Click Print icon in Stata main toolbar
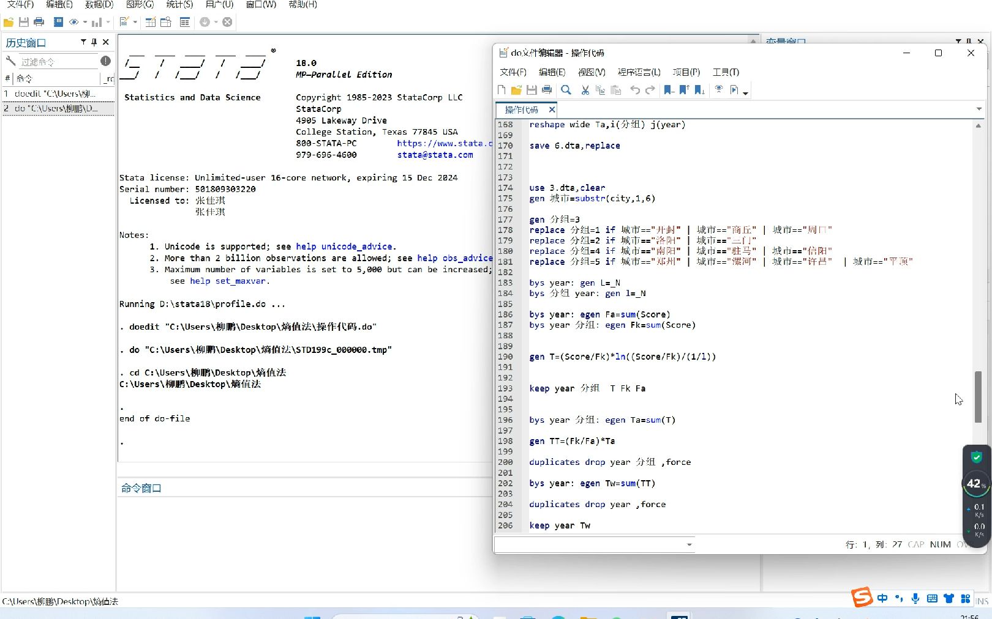 39,22
